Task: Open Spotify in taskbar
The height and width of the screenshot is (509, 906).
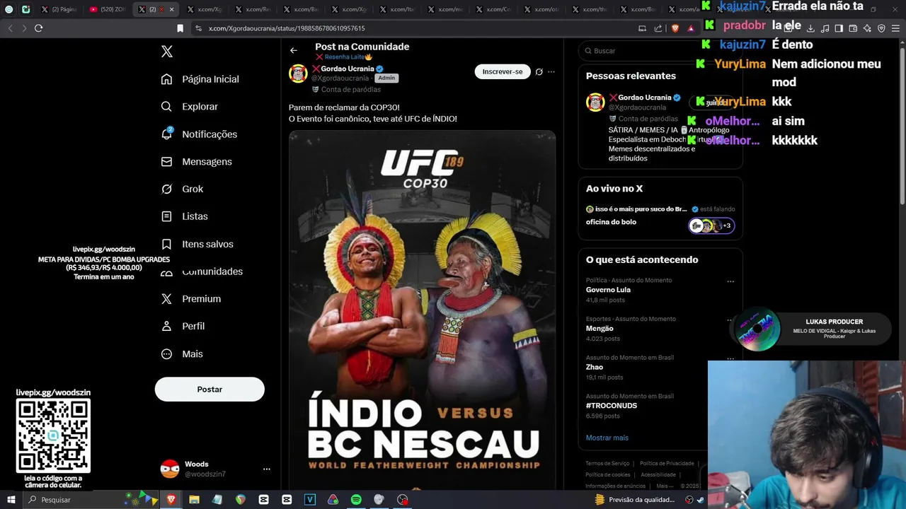Action: point(356,500)
